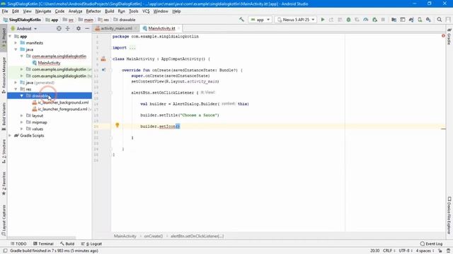Expand the values folder arrow
Screen dimensions: 453x254
tap(22, 129)
